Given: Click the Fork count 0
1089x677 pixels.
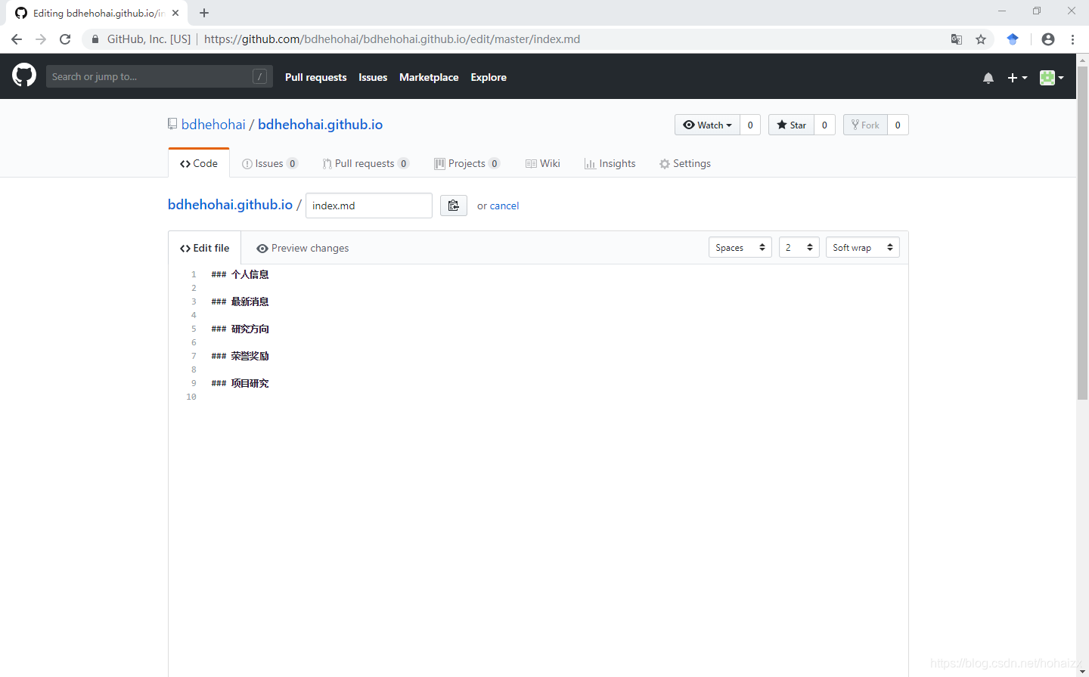Looking at the screenshot, I should coord(898,125).
